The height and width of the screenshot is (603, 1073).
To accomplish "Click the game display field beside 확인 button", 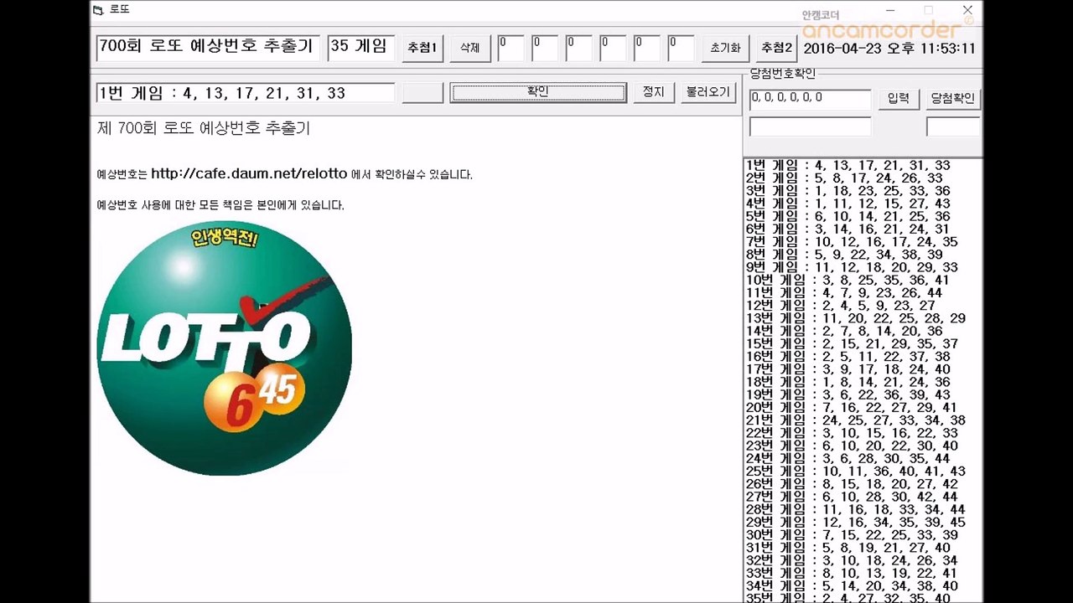I will pos(246,93).
